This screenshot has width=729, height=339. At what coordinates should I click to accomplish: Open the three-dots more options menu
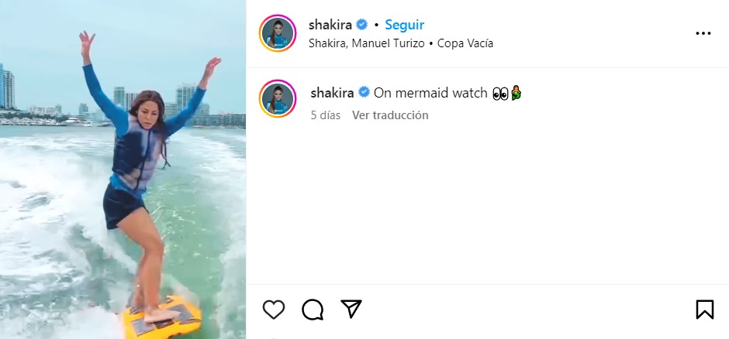tap(703, 33)
